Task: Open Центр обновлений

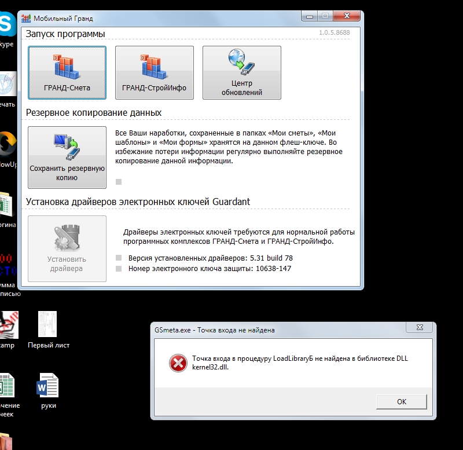Action: click(x=242, y=73)
